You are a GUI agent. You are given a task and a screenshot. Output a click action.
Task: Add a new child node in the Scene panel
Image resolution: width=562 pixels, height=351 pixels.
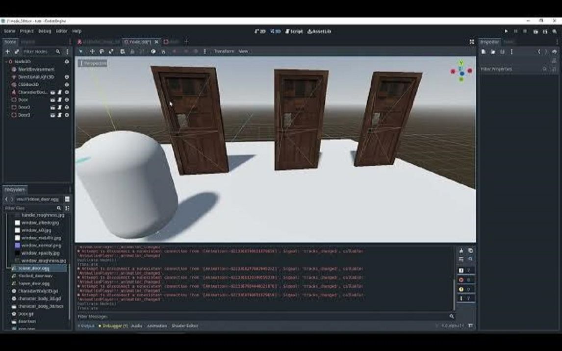tap(7, 51)
